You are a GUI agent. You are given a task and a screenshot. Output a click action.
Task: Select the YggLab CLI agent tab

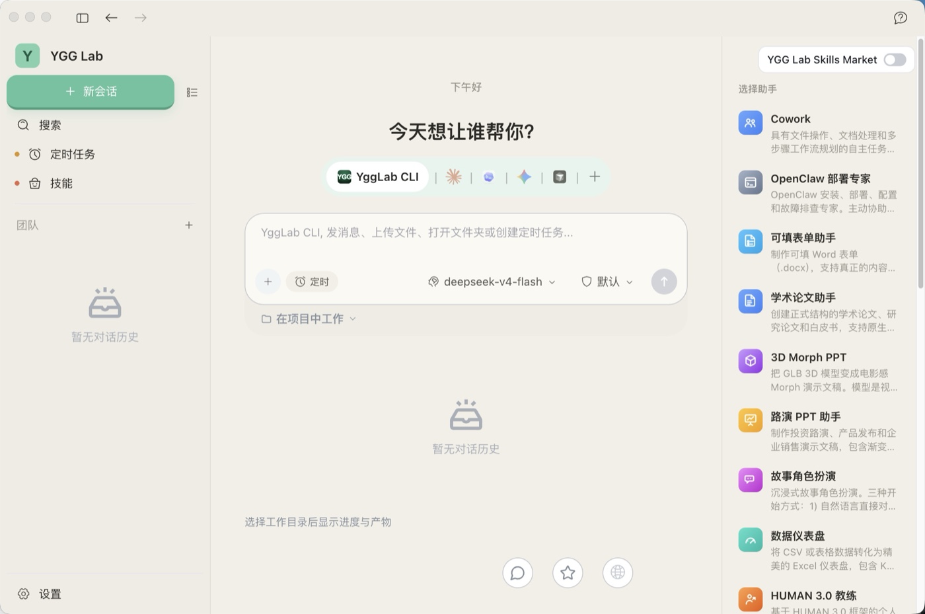(378, 176)
